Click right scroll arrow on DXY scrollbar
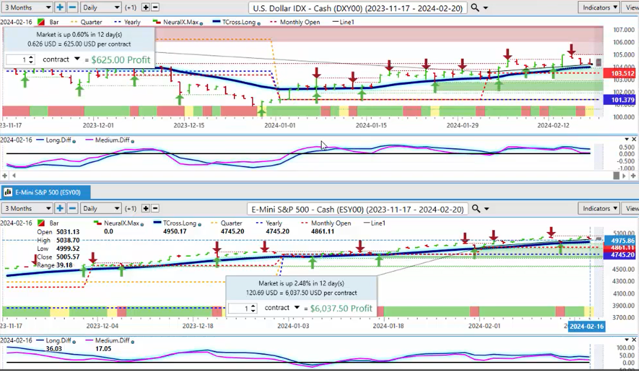 (x=625, y=175)
